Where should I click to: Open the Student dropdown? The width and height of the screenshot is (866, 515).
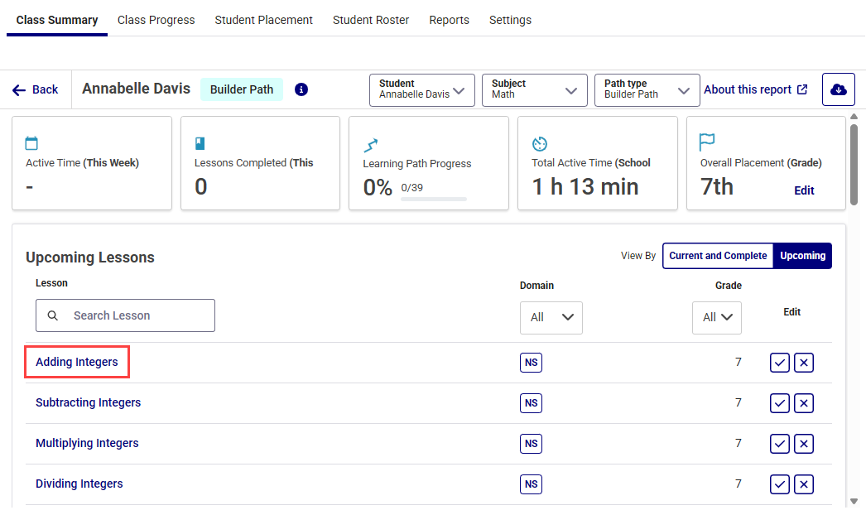point(422,89)
